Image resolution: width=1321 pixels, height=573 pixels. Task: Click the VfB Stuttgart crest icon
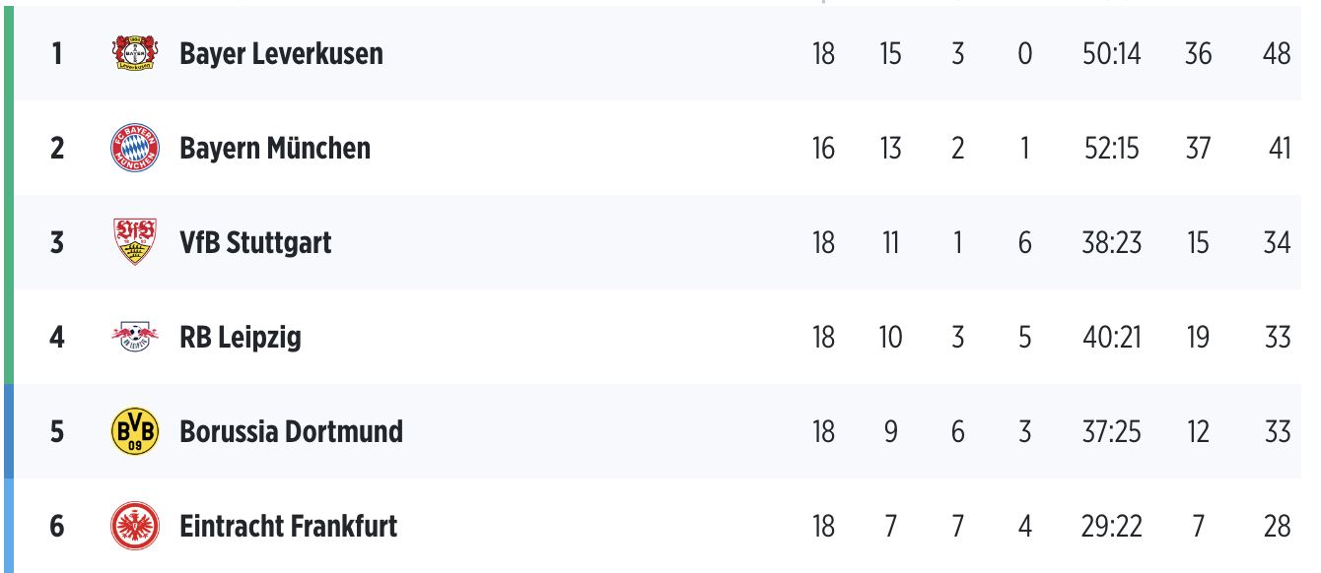click(134, 242)
